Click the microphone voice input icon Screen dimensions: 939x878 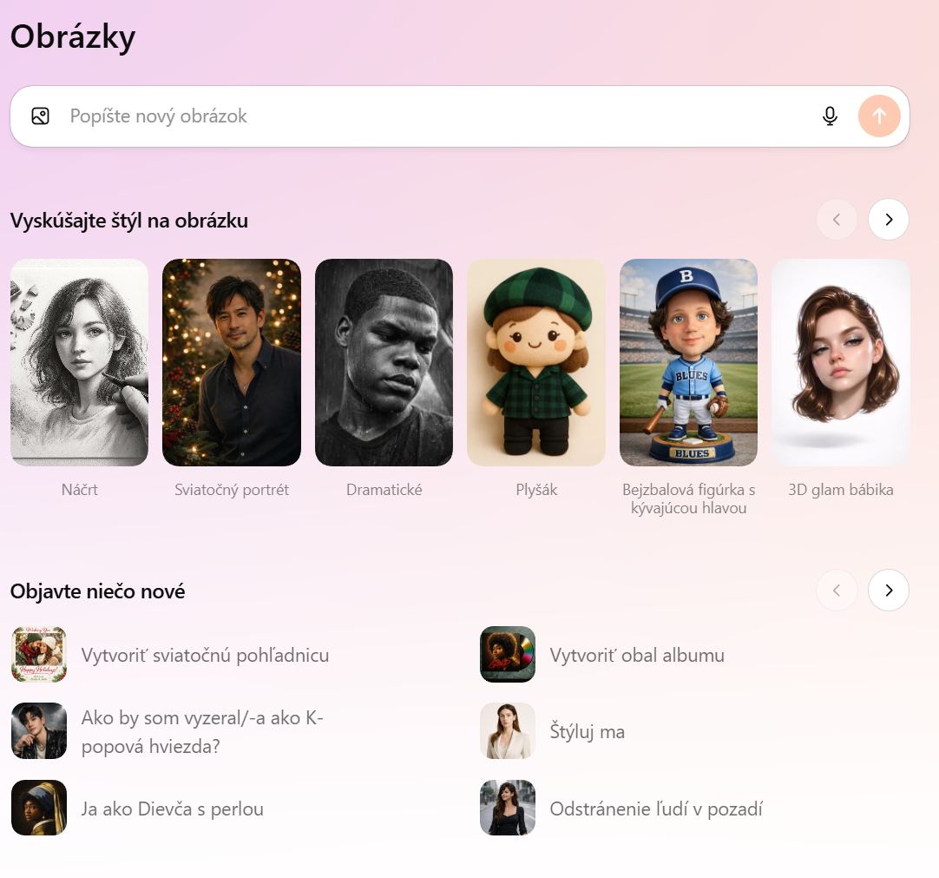pyautogui.click(x=830, y=116)
